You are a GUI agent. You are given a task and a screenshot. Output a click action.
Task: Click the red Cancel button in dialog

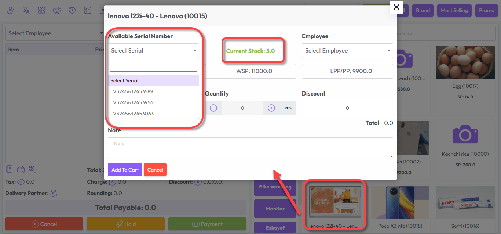(155, 170)
